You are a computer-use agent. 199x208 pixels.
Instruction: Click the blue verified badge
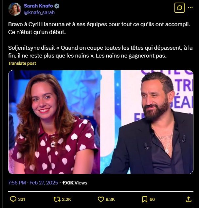tap(57, 6)
